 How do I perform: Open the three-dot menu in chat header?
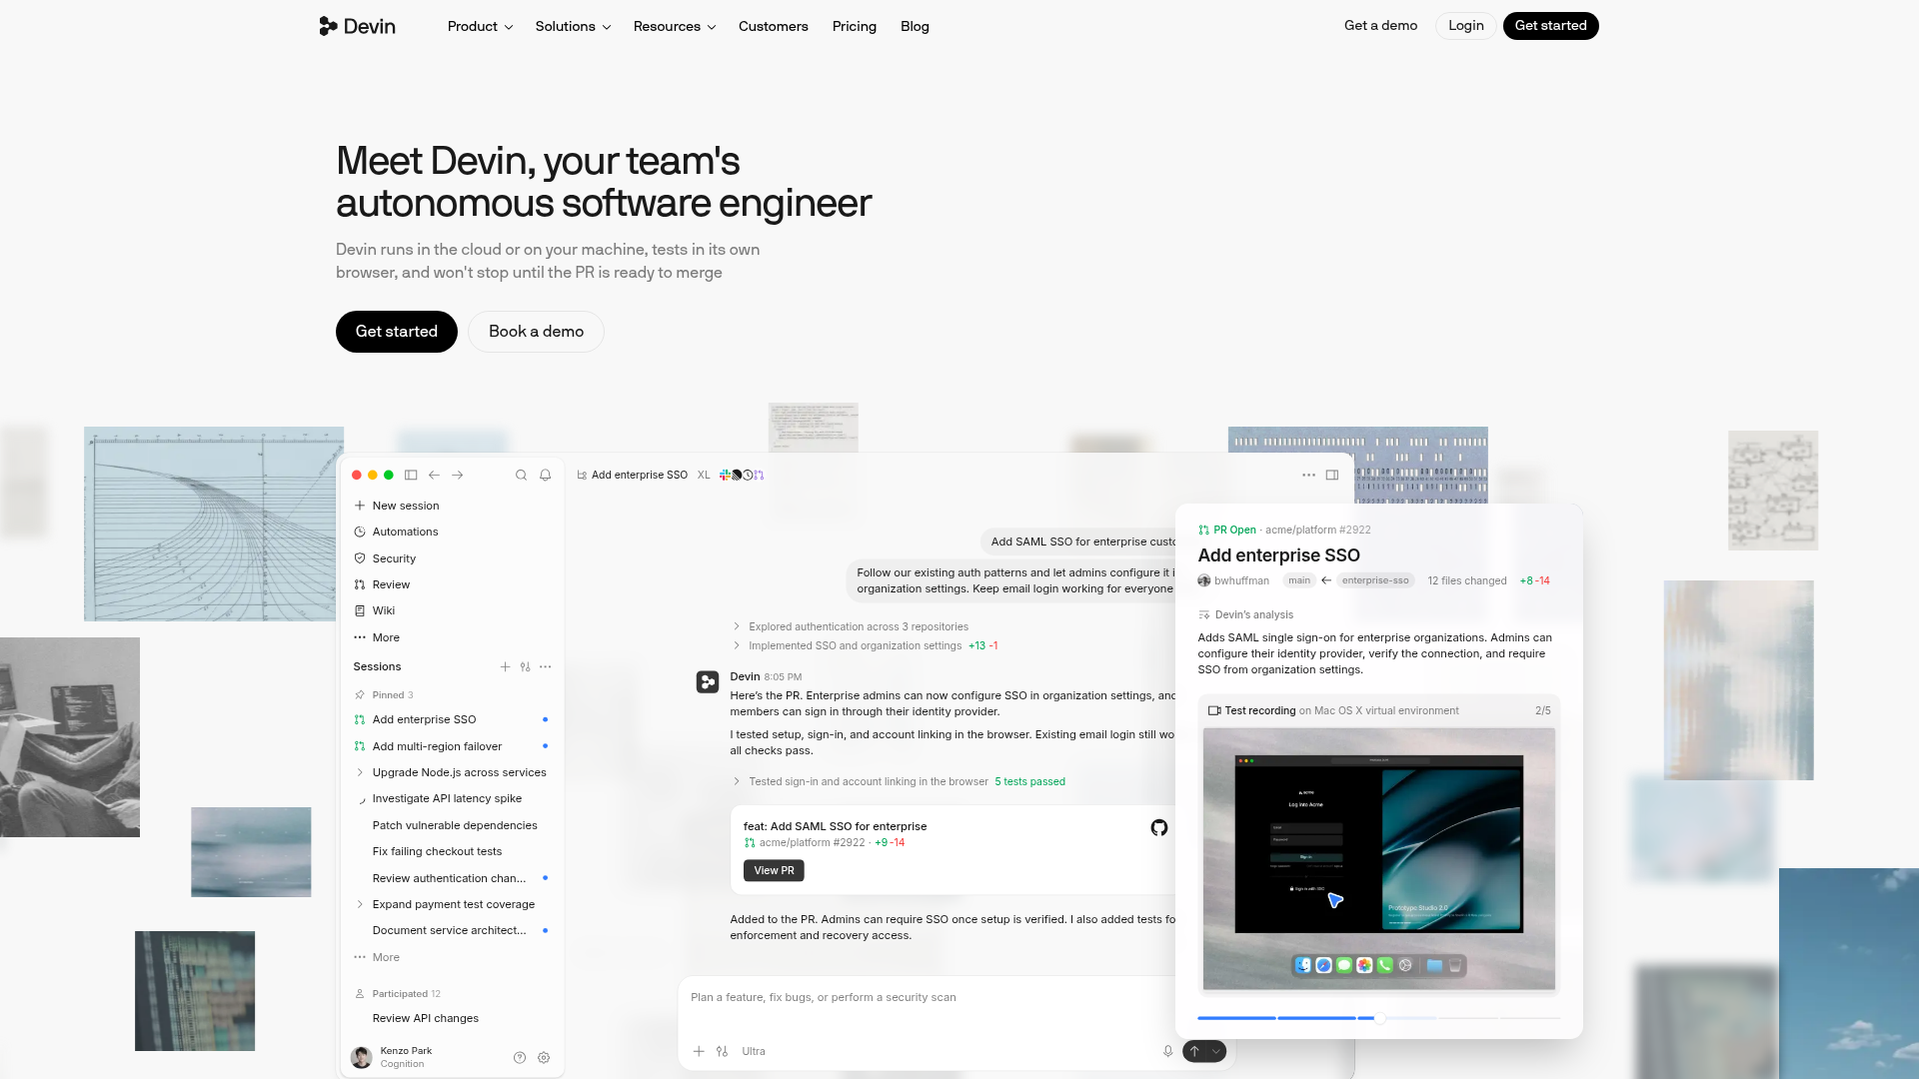click(1309, 476)
